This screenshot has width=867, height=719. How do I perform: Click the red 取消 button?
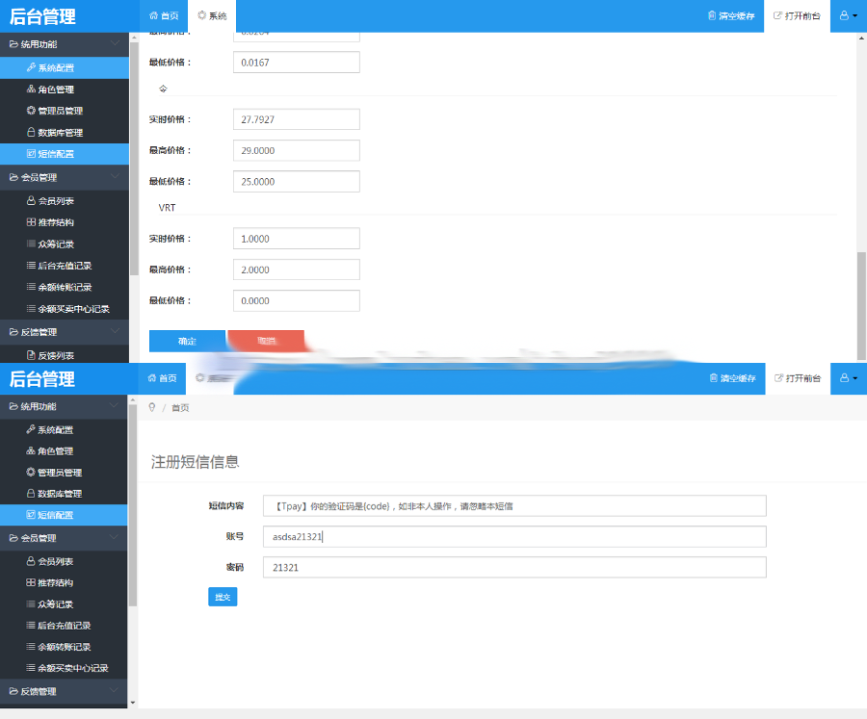tap(266, 341)
